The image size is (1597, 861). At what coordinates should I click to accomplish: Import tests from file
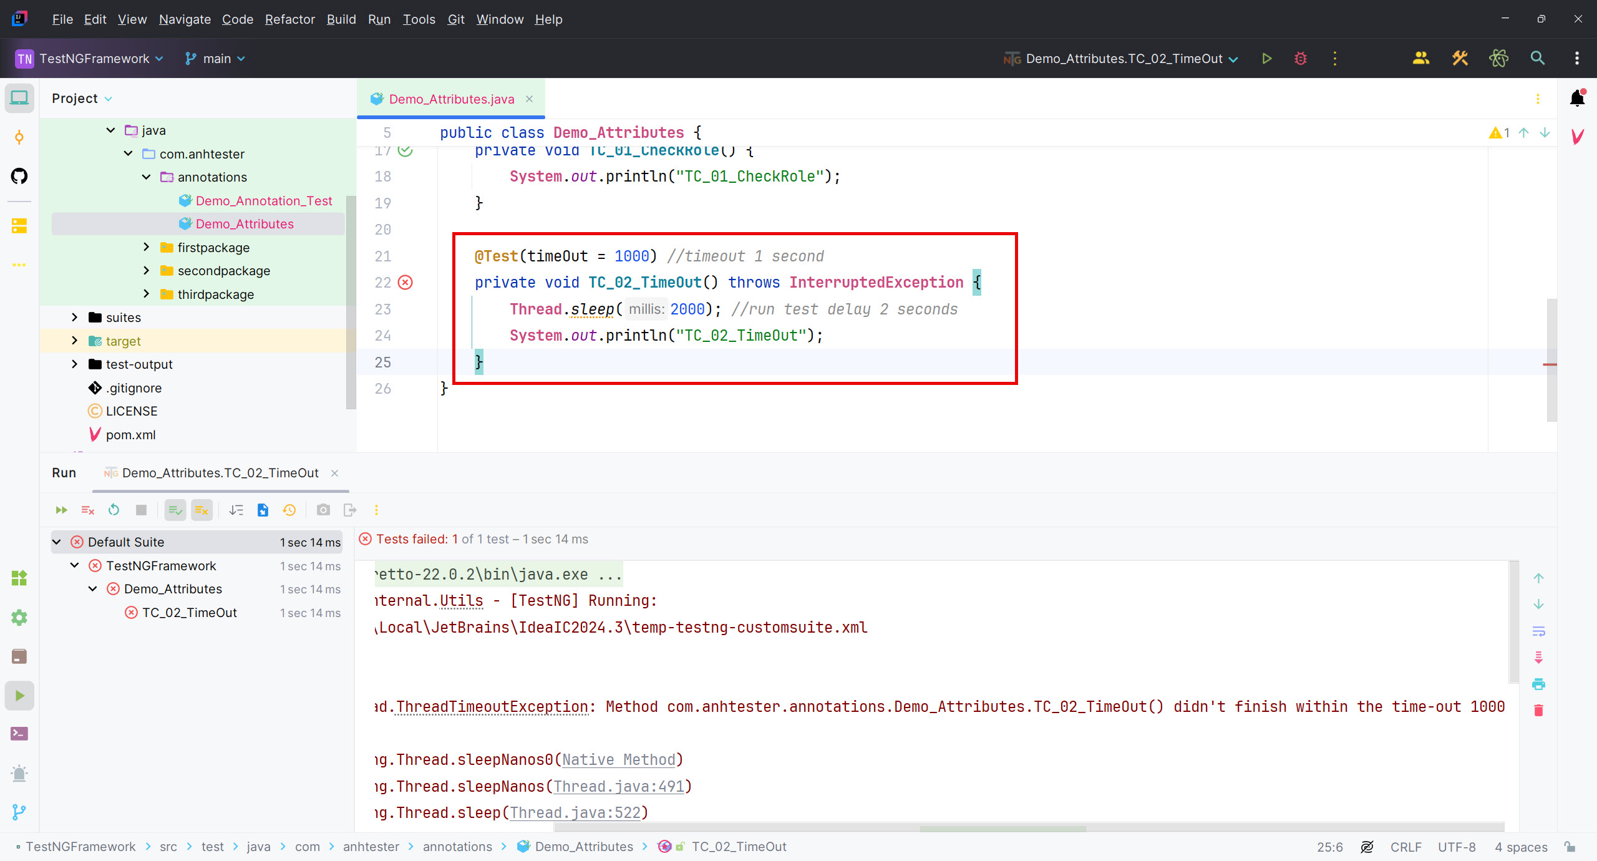(263, 510)
